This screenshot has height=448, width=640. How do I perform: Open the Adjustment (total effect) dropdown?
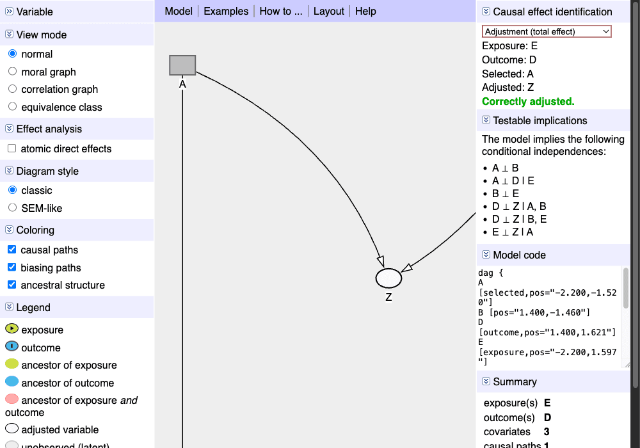pyautogui.click(x=547, y=31)
